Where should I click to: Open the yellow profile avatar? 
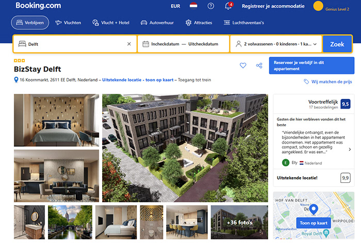(318, 6)
